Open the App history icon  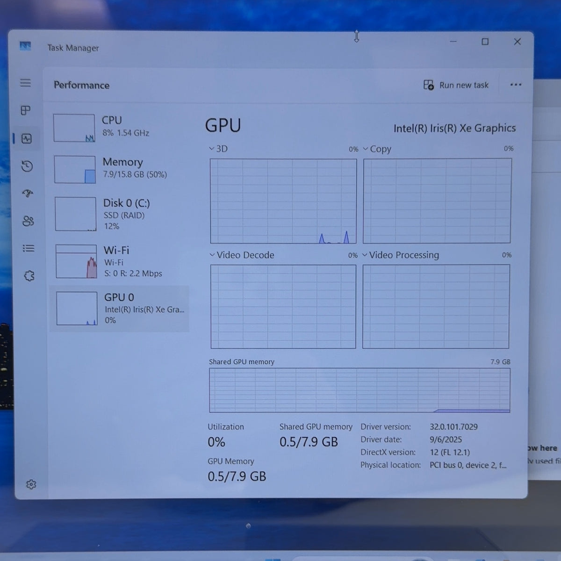(27, 166)
